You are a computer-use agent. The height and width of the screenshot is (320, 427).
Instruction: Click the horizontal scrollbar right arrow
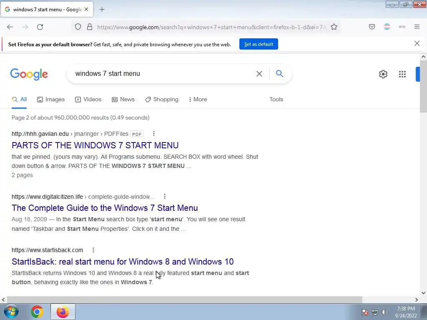click(417, 300)
